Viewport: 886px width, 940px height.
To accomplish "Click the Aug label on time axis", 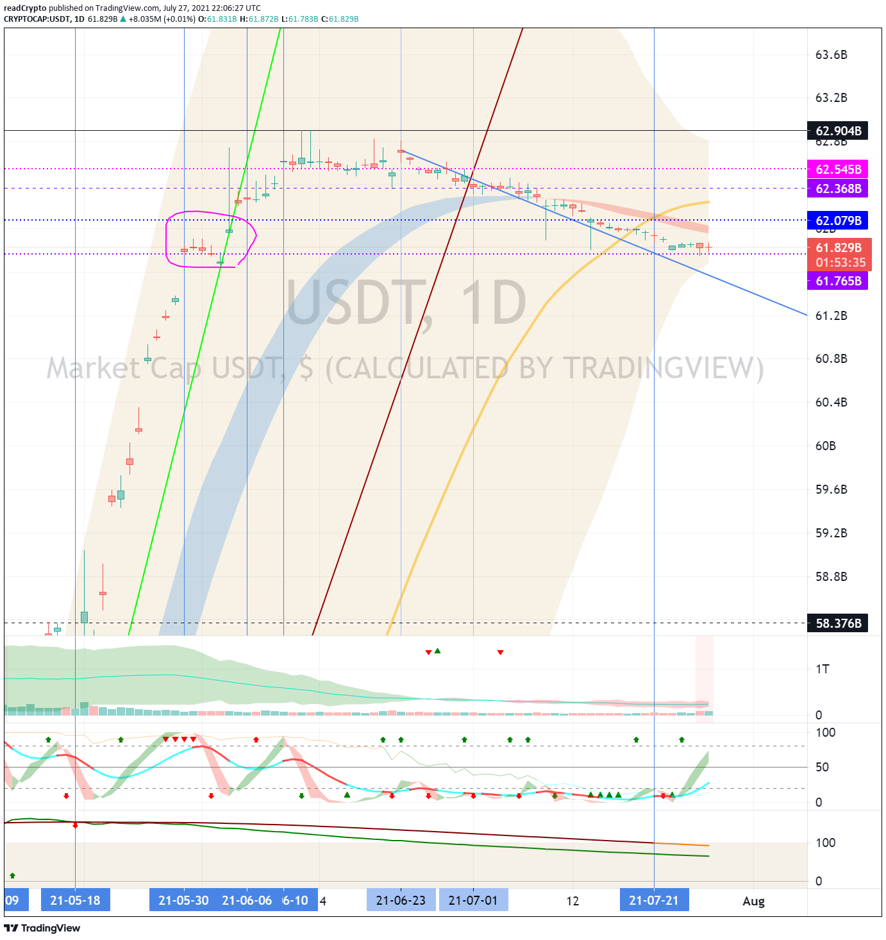I will 754,901.
